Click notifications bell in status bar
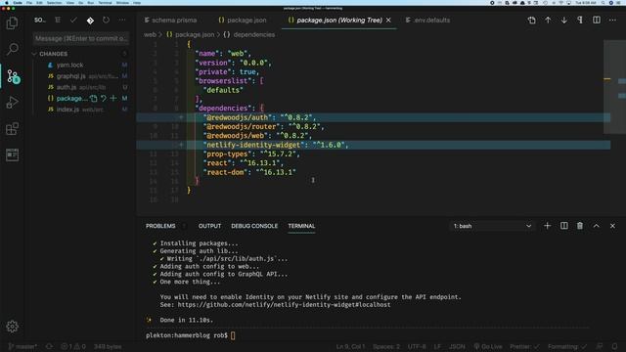Viewport: 626px width, 352px height. point(615,346)
